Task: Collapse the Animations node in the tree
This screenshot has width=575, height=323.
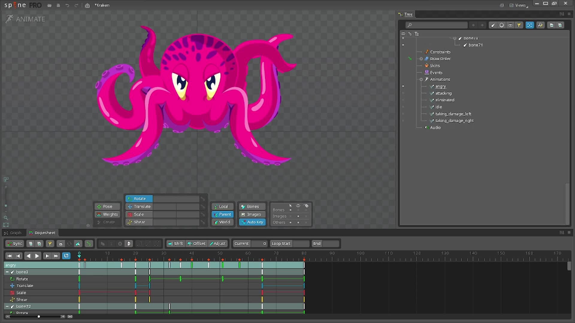Action: pyautogui.click(x=421, y=79)
